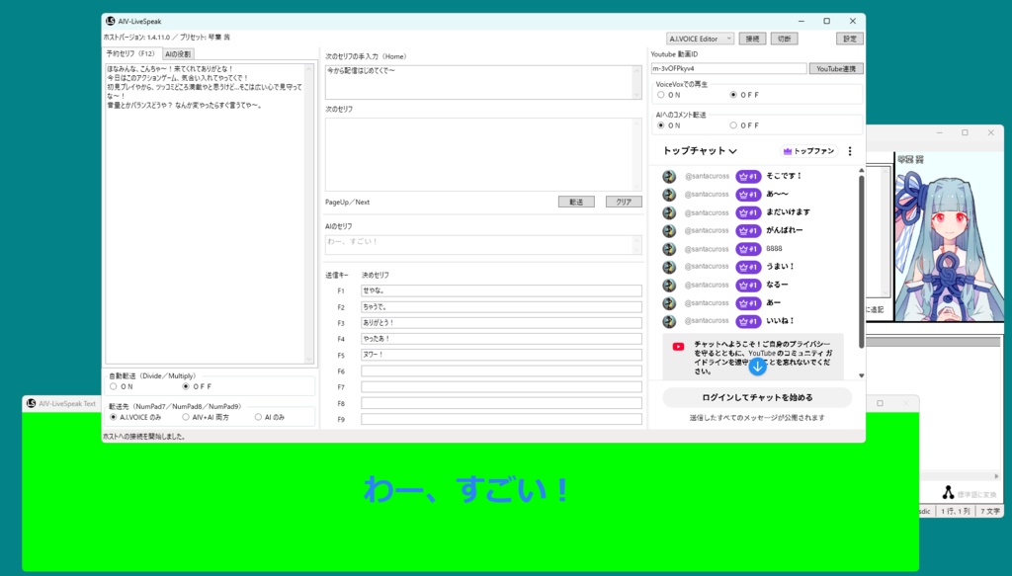Click the empty F8 phrase field
This screenshot has height=576, width=1012.
(x=501, y=403)
